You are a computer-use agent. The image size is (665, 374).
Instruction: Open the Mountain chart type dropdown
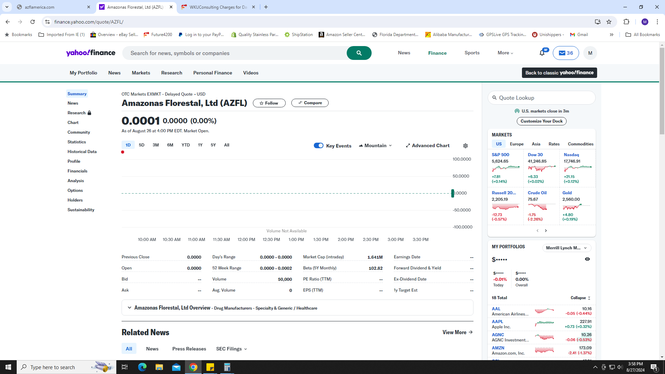click(x=375, y=145)
